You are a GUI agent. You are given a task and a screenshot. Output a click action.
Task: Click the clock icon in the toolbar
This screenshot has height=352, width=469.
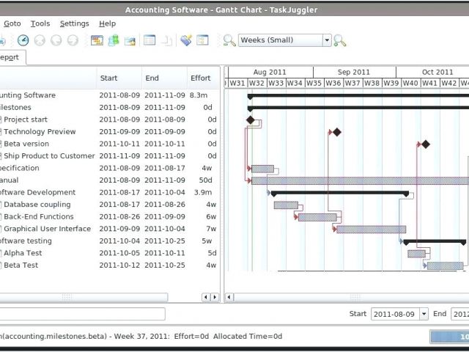click(23, 40)
